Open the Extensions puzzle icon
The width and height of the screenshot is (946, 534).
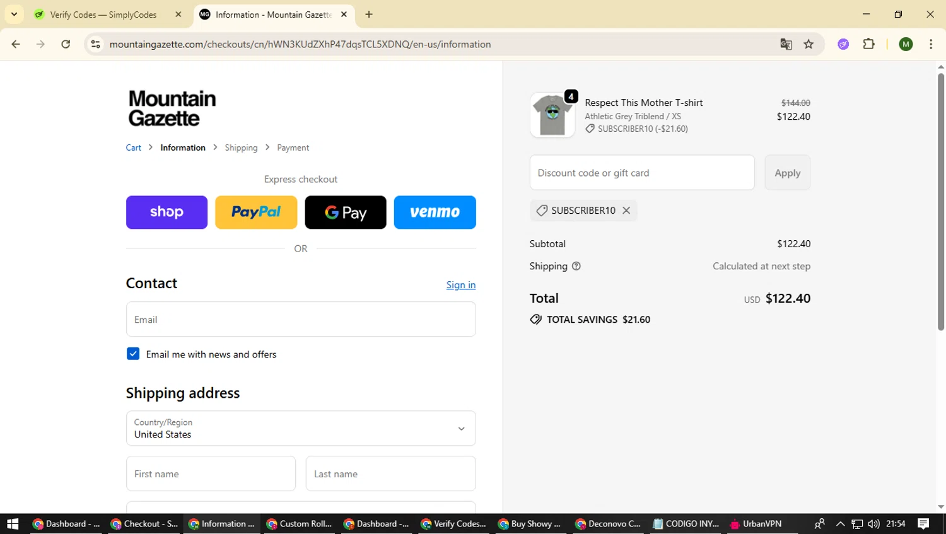pyautogui.click(x=869, y=44)
